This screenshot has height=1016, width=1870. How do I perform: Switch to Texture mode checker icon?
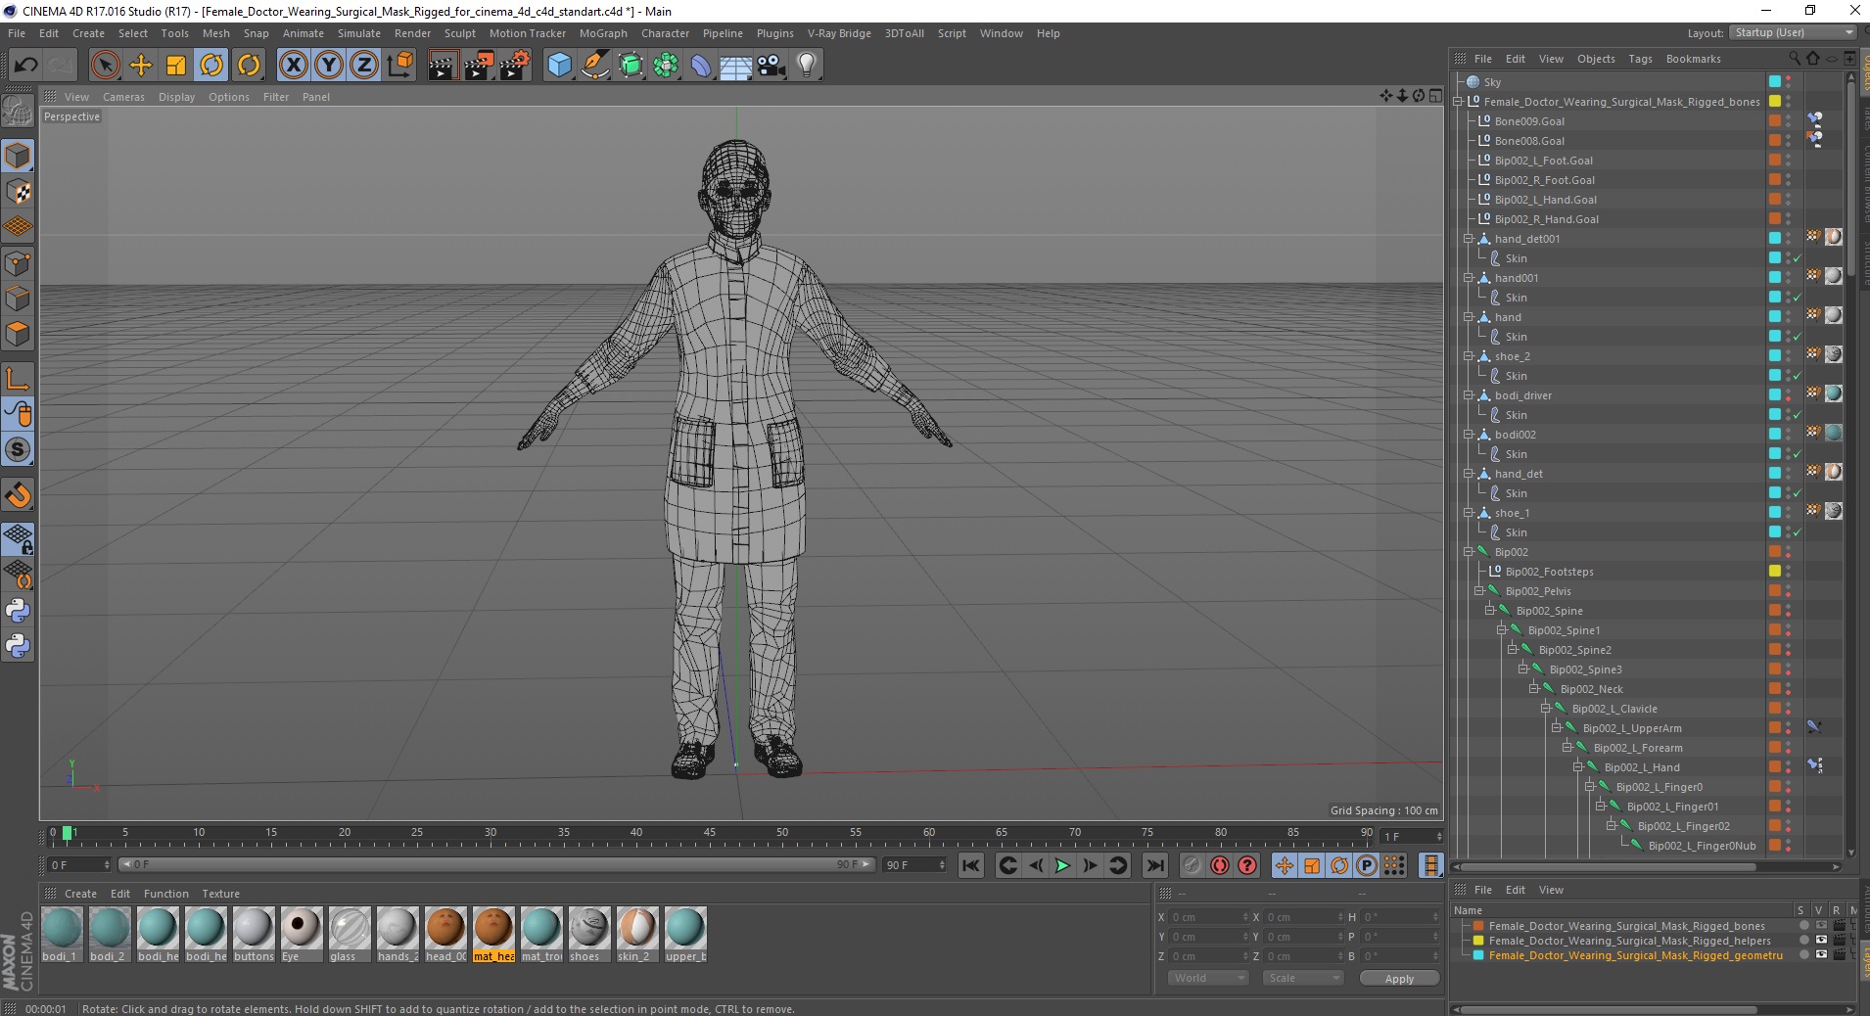pyautogui.click(x=18, y=192)
